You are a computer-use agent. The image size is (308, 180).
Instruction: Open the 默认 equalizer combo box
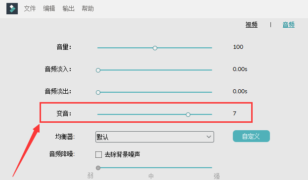click(155, 137)
